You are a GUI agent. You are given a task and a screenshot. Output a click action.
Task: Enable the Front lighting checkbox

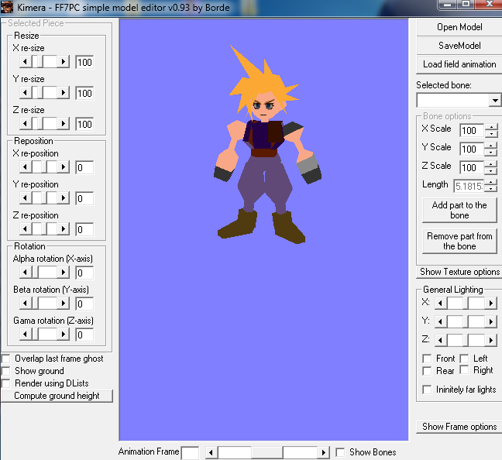pyautogui.click(x=427, y=359)
